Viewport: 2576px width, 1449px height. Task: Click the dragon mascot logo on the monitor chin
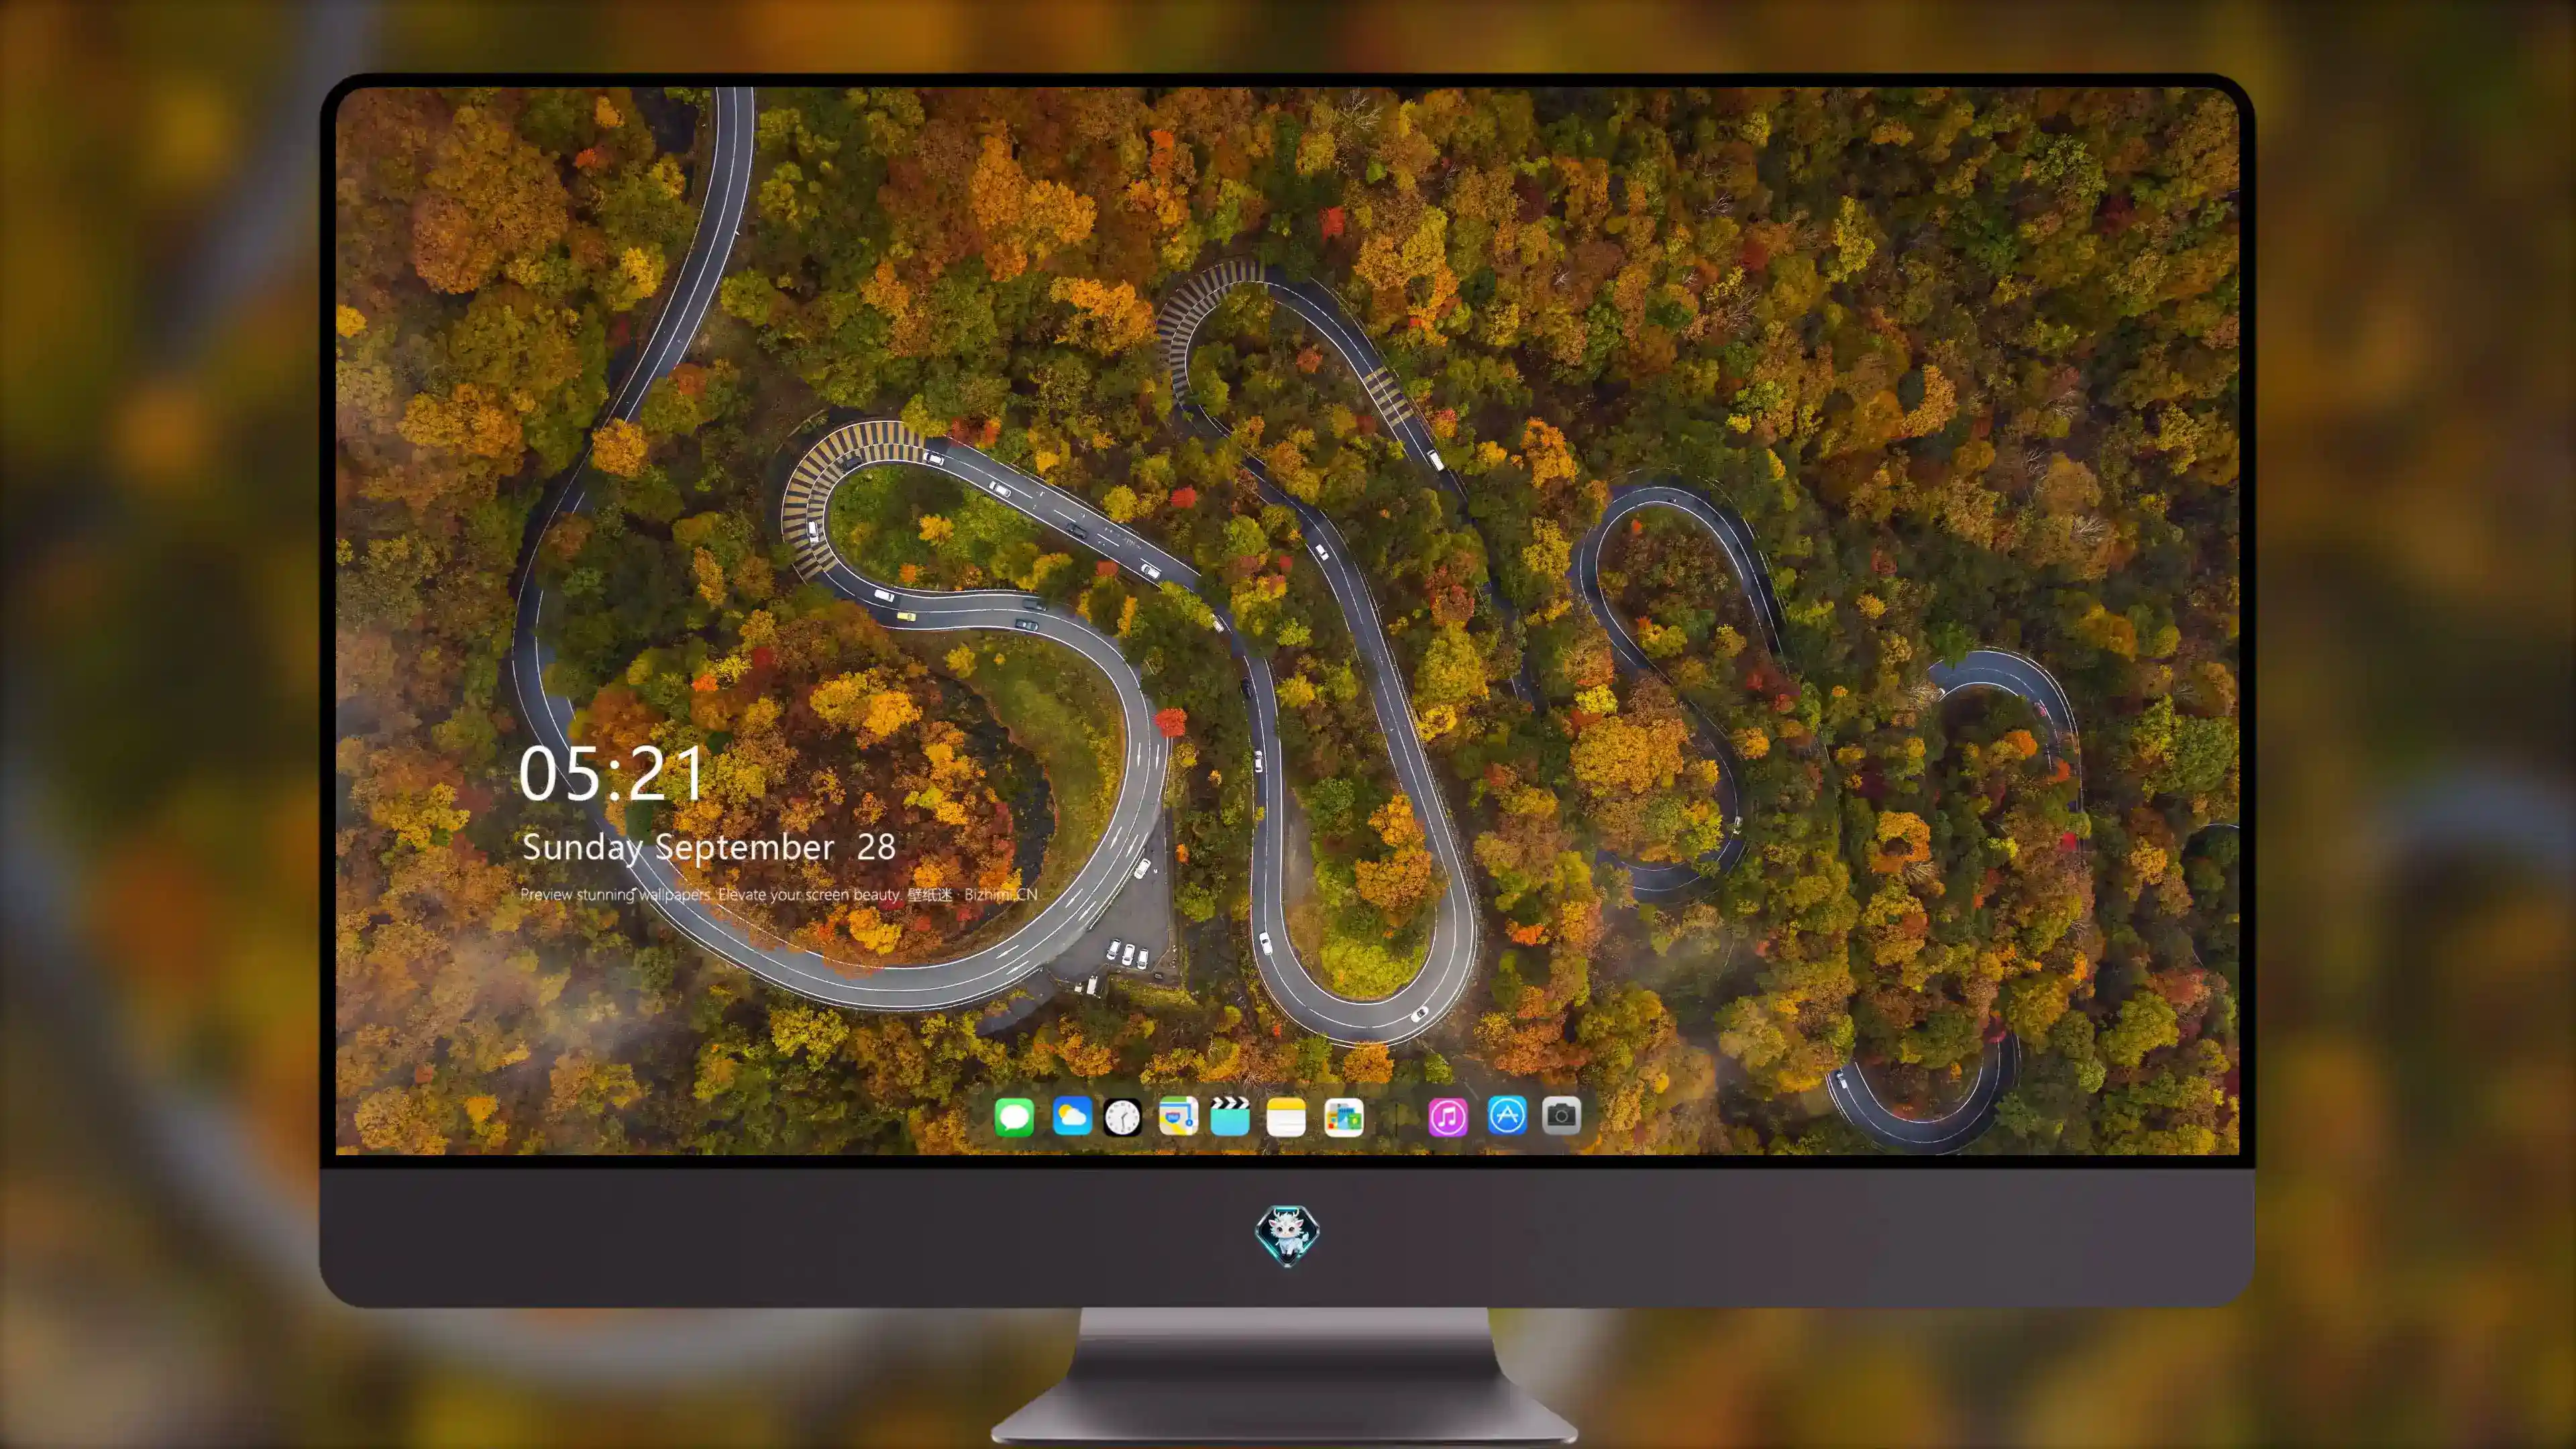point(1287,1235)
